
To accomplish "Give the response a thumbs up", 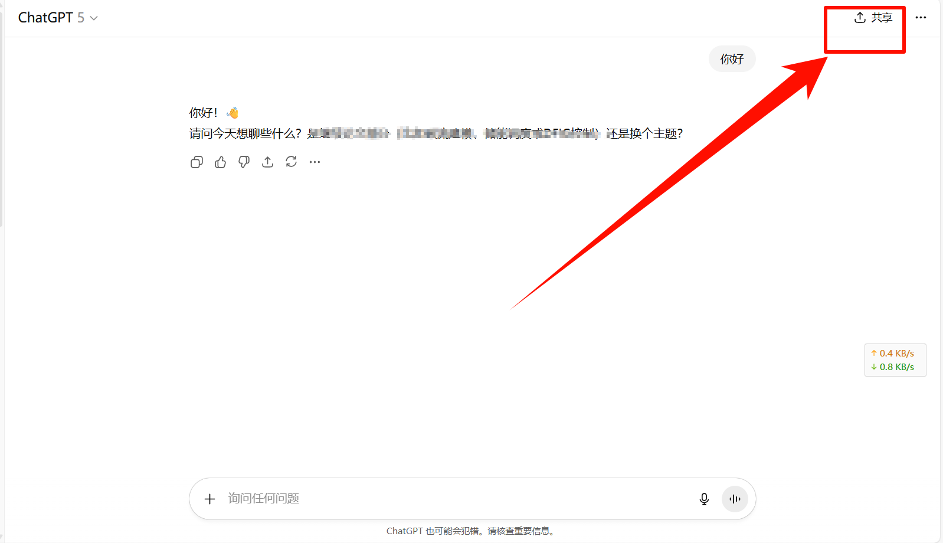I will pyautogui.click(x=220, y=162).
